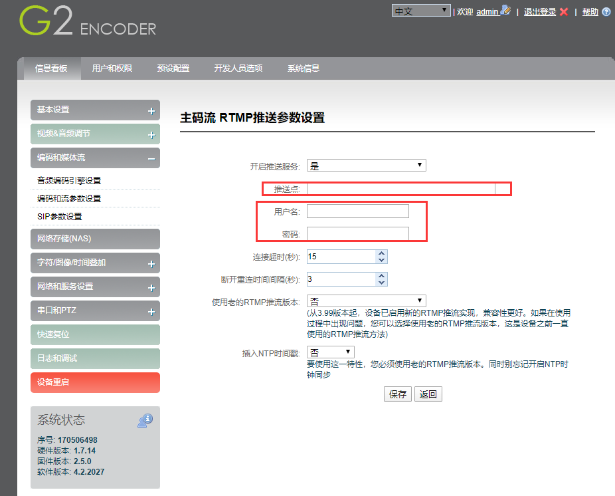Click the red X logout icon

point(564,12)
